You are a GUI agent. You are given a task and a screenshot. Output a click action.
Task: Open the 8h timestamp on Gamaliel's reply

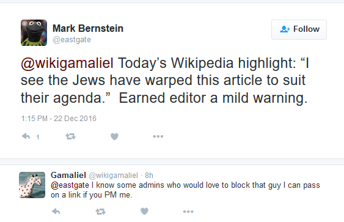click(x=149, y=176)
